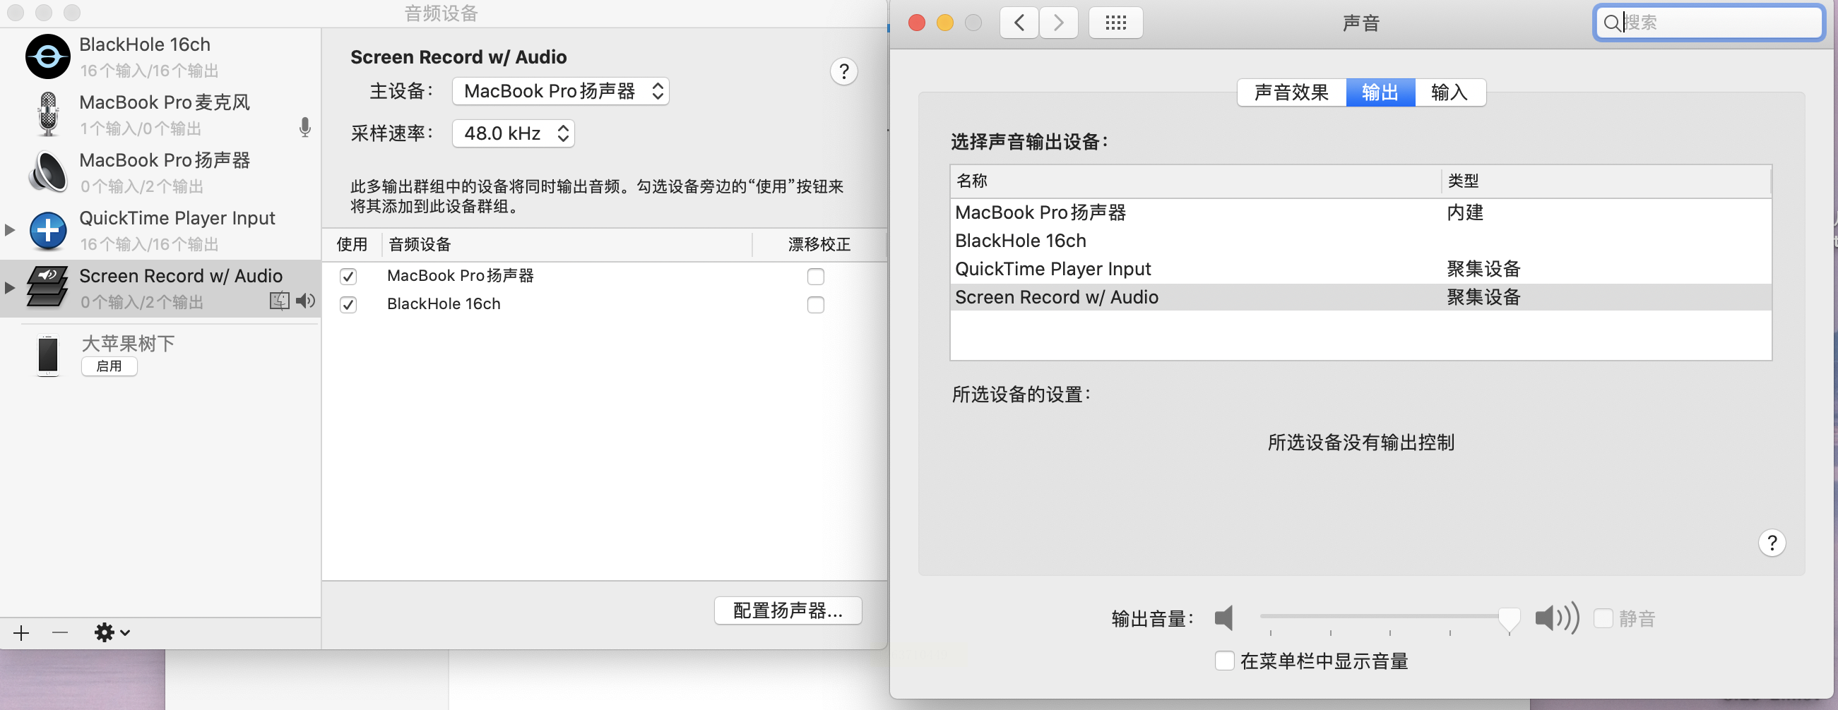Select BlackHole 16ch output device row
Screen dimensions: 1838x710
point(1360,241)
